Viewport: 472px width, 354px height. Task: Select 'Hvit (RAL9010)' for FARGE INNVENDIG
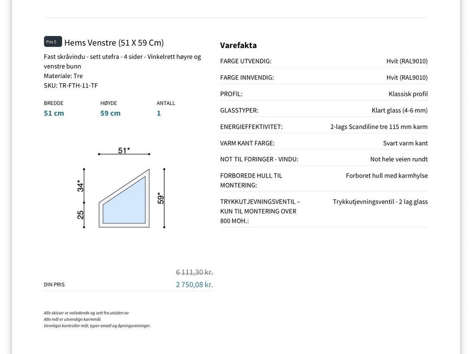coord(407,77)
